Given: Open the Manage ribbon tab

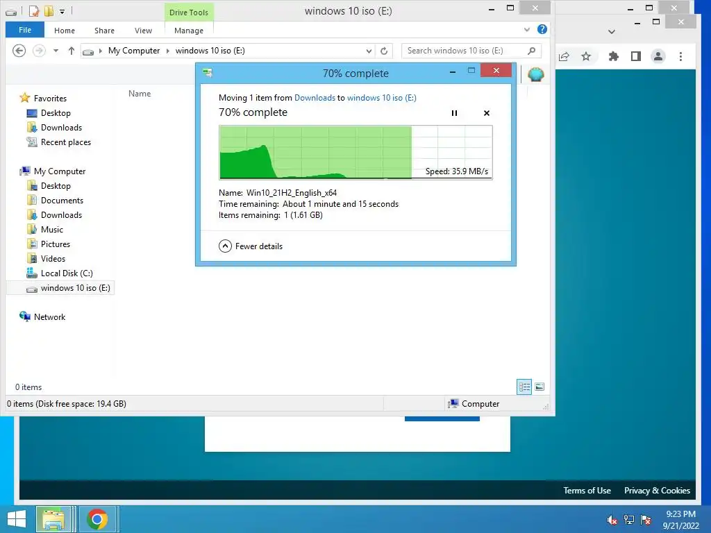Looking at the screenshot, I should pos(189,31).
